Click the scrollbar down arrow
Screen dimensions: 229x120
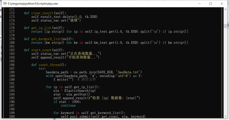click(x=225, y=116)
